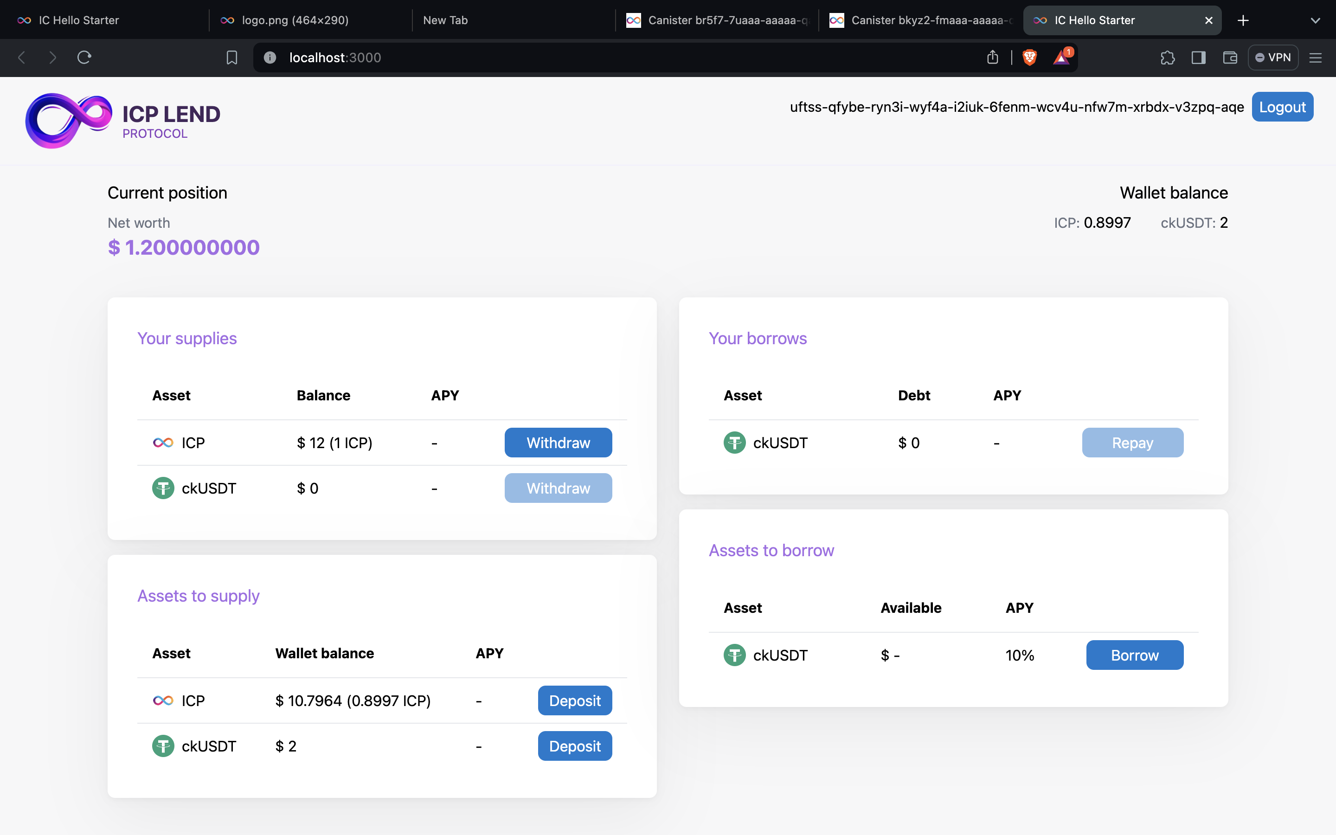The height and width of the screenshot is (835, 1336).
Task: Bookmark this page icon
Action: click(x=232, y=58)
